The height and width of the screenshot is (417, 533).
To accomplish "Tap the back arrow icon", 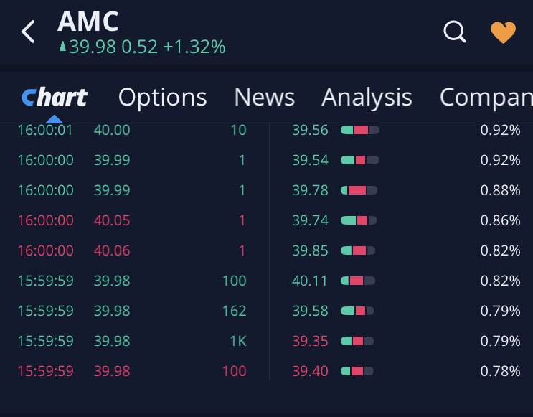I will (x=28, y=32).
